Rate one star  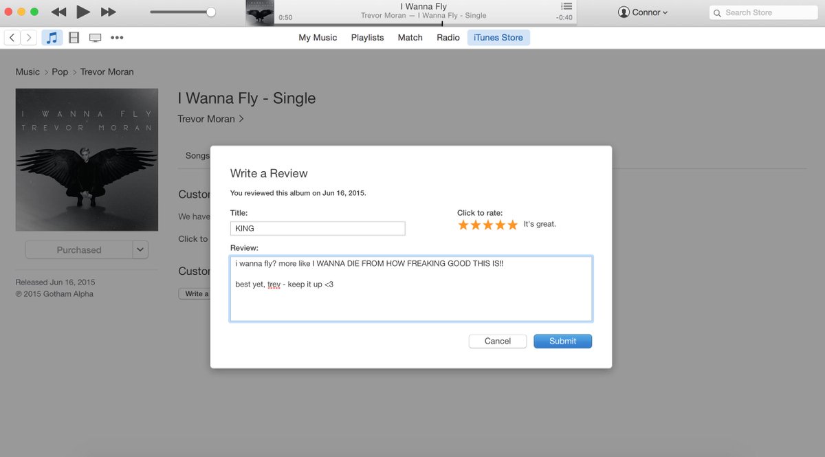coord(463,225)
